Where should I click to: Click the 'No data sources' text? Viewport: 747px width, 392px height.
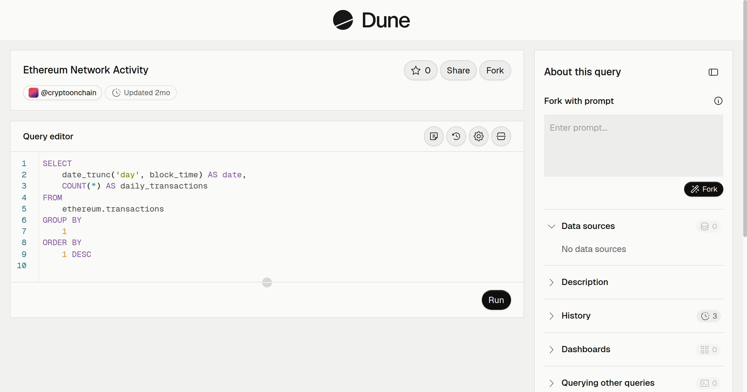click(x=594, y=249)
